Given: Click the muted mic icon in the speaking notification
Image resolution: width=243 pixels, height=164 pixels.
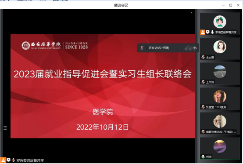Looking at the screenshot, I should [x=142, y=48].
